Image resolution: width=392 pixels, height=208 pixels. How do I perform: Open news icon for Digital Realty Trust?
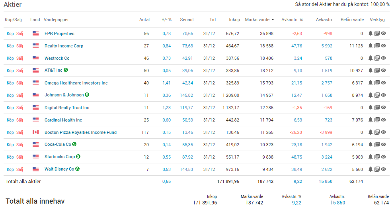[x=377, y=107]
